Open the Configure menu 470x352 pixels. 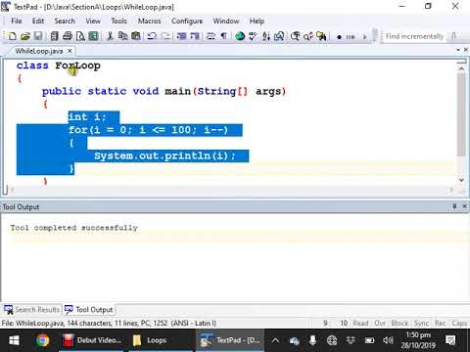pos(187,21)
